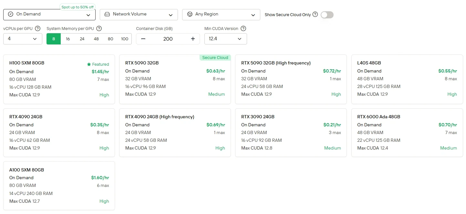This screenshot has height=214, width=466.
Task: Decrease container disk size with minus button
Action: pos(143,39)
